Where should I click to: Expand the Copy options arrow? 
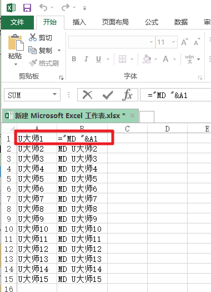pyautogui.click(x=59, y=50)
